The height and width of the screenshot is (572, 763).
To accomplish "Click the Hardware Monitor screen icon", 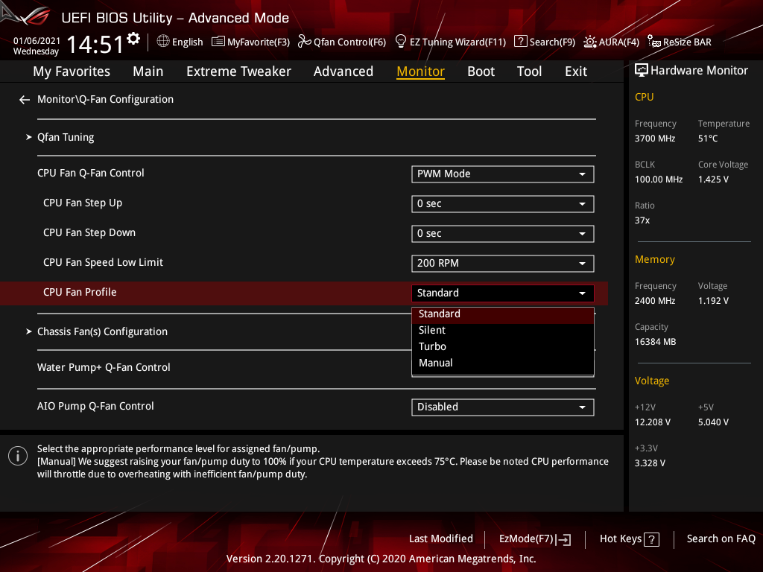I will (x=642, y=71).
